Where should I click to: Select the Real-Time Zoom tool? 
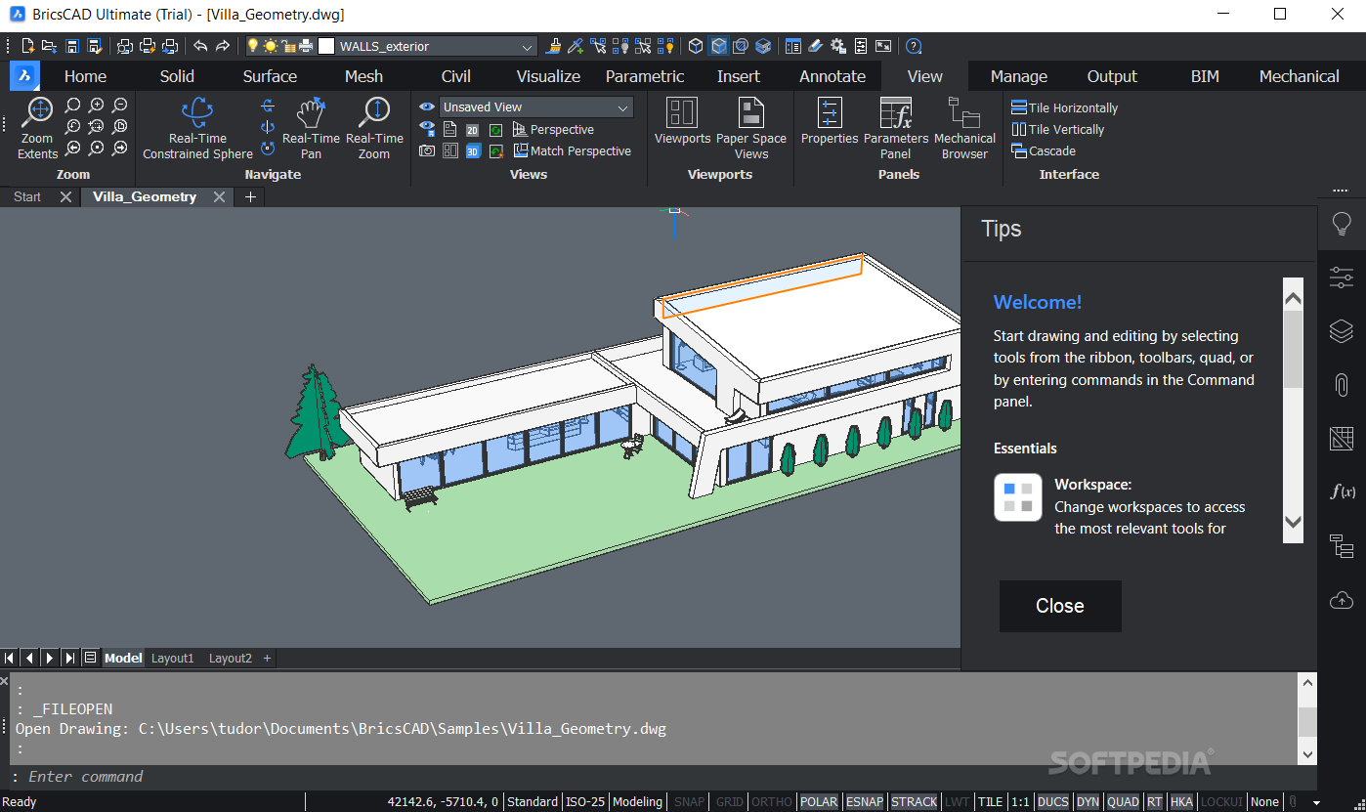pyautogui.click(x=374, y=128)
